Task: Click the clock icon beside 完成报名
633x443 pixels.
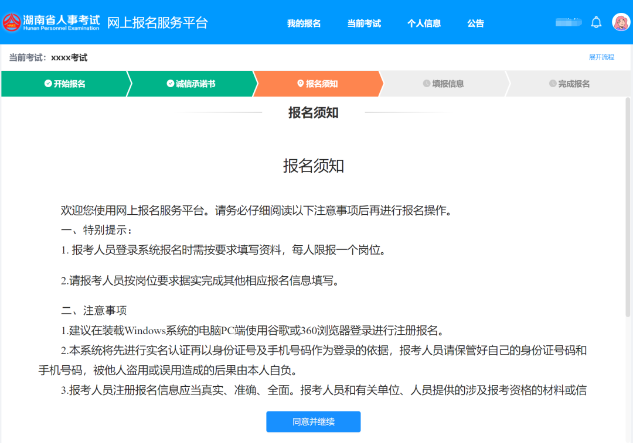Action: pyautogui.click(x=552, y=84)
